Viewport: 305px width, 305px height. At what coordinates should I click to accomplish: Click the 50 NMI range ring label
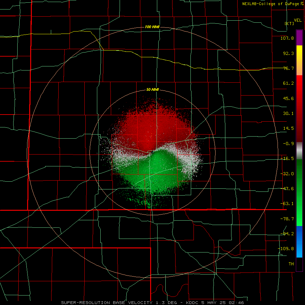pyautogui.click(x=152, y=90)
